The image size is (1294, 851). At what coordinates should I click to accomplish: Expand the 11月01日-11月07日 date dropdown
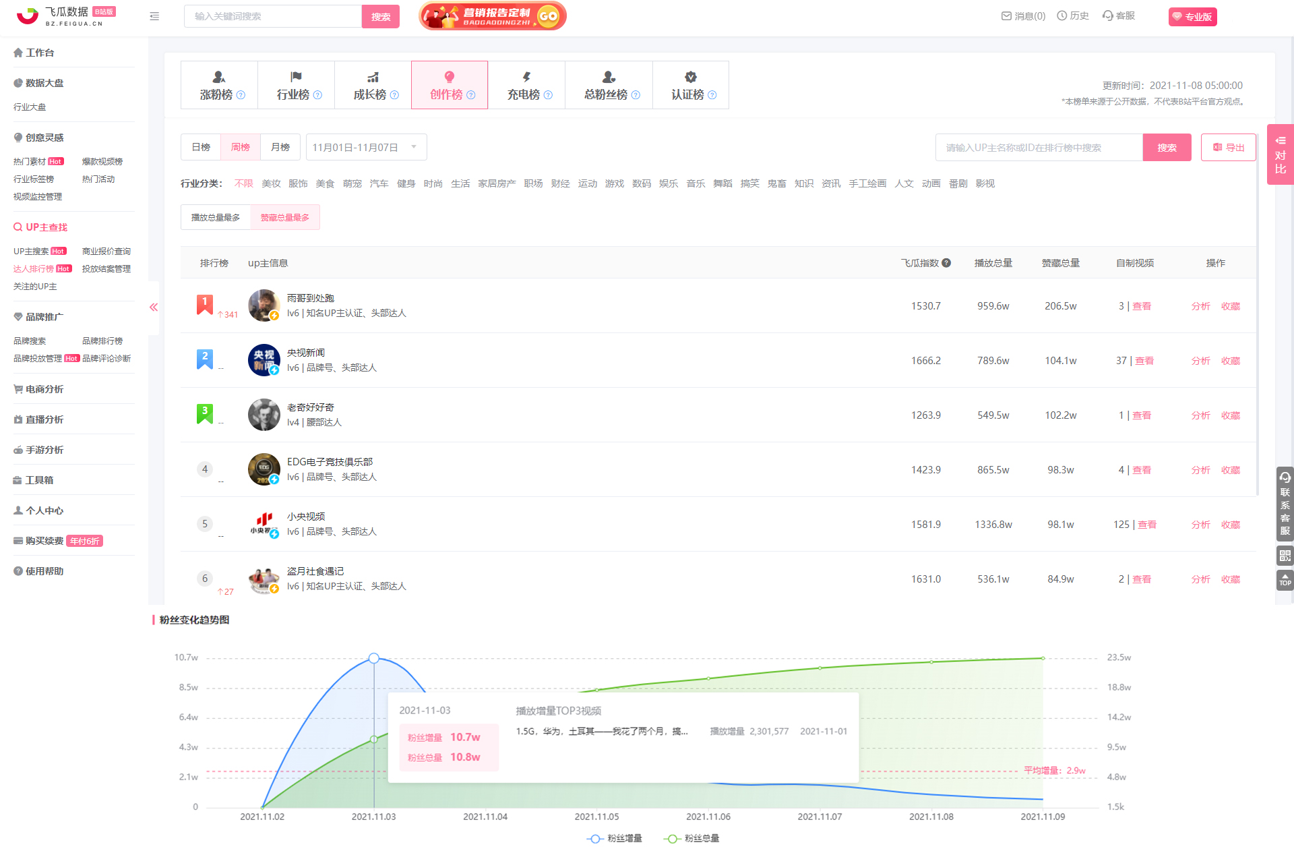tap(366, 147)
